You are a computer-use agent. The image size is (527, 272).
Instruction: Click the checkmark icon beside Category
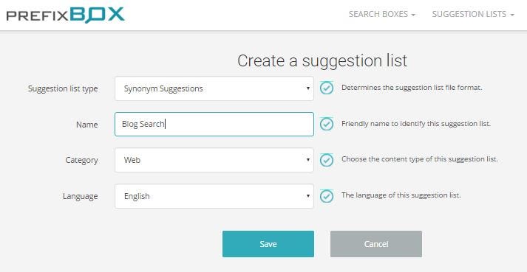327,160
